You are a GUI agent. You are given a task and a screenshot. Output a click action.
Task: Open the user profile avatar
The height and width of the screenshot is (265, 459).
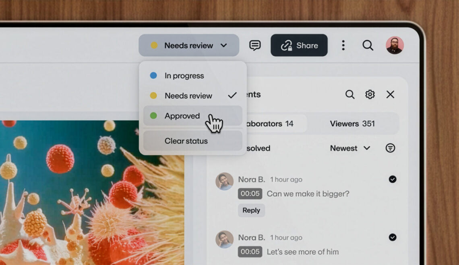pos(395,45)
